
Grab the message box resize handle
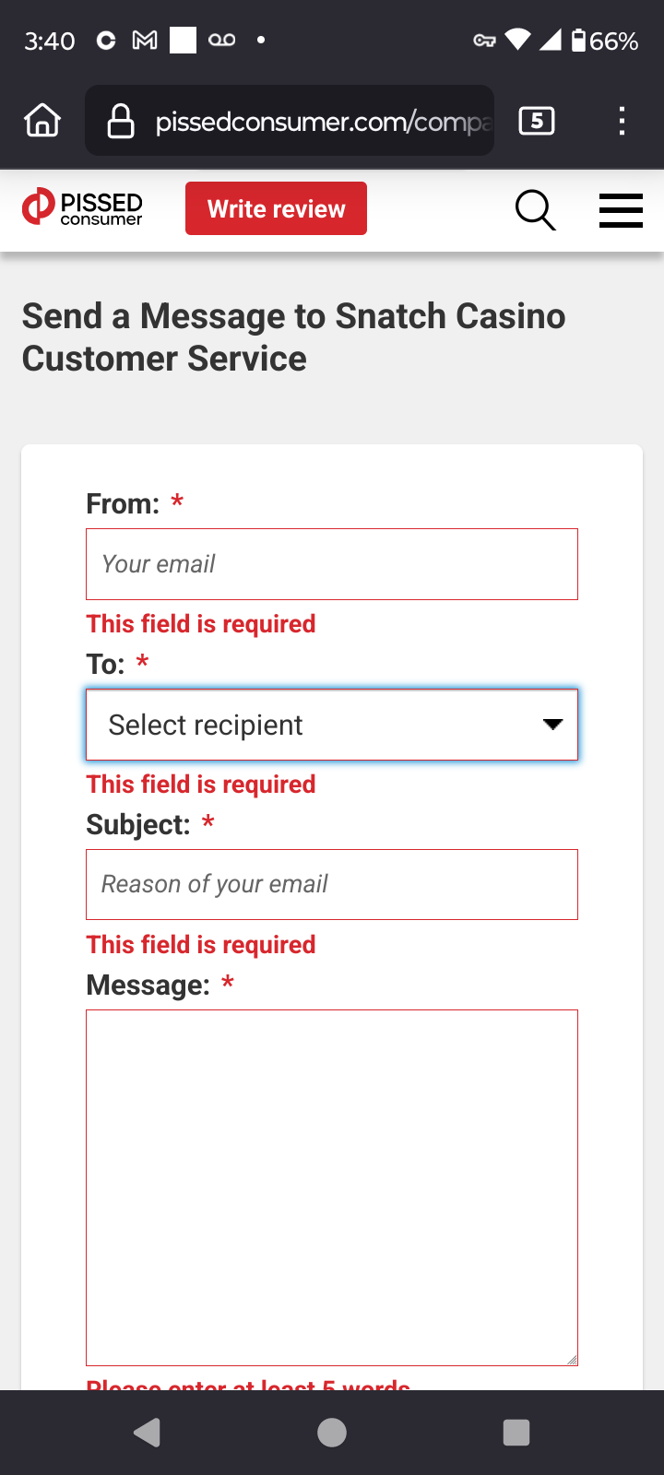coord(572,1359)
